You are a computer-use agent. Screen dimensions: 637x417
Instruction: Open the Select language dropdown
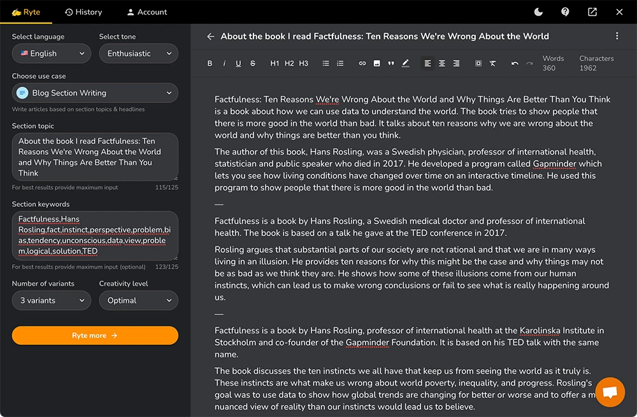point(51,53)
